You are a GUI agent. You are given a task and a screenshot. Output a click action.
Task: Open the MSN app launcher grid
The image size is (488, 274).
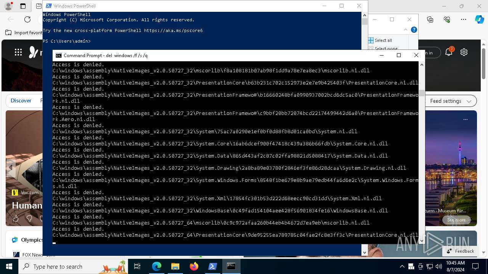(x=18, y=53)
